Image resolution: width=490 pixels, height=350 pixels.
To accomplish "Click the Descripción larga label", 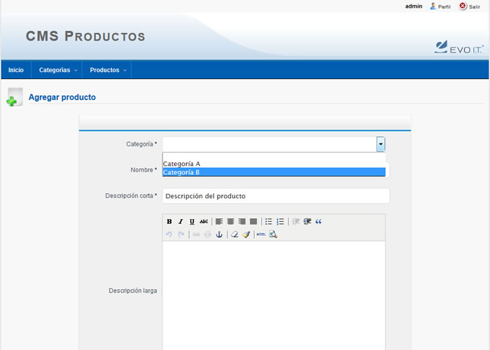I will click(x=133, y=290).
